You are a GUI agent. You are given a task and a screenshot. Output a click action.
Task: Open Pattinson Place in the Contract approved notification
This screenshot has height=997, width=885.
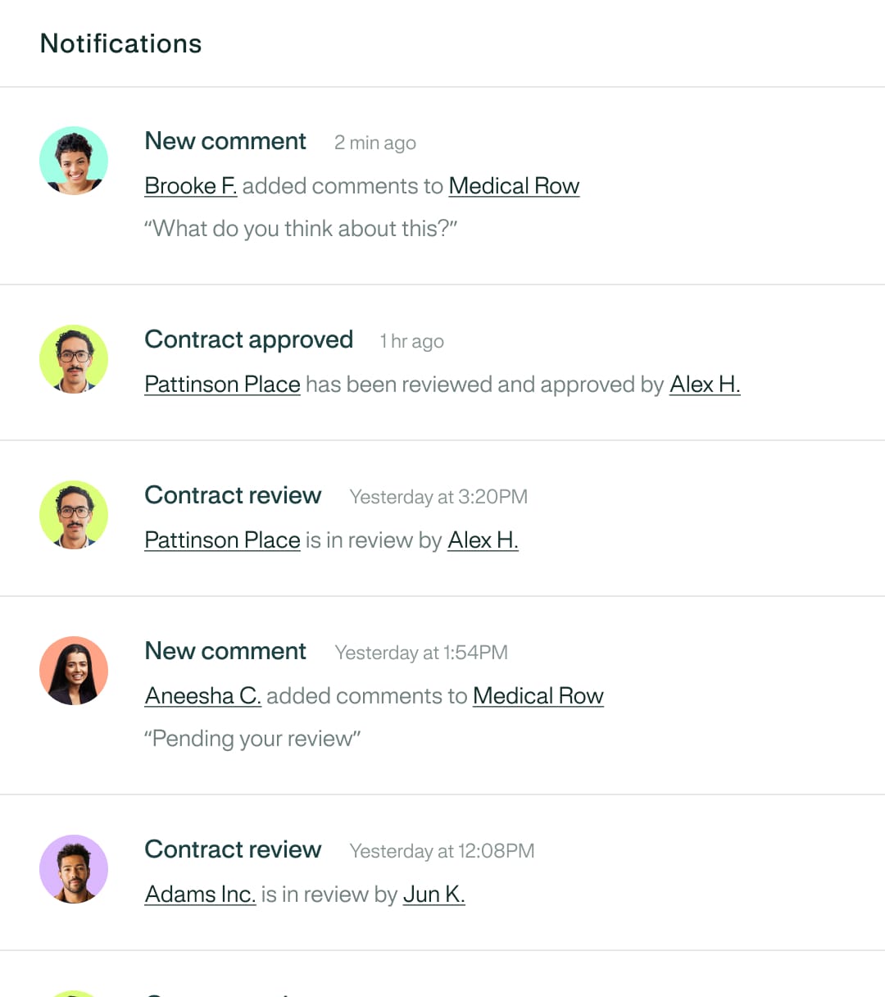(x=222, y=385)
